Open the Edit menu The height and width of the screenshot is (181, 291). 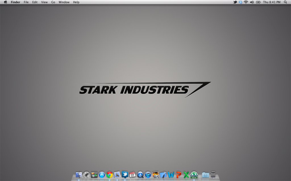35,2
